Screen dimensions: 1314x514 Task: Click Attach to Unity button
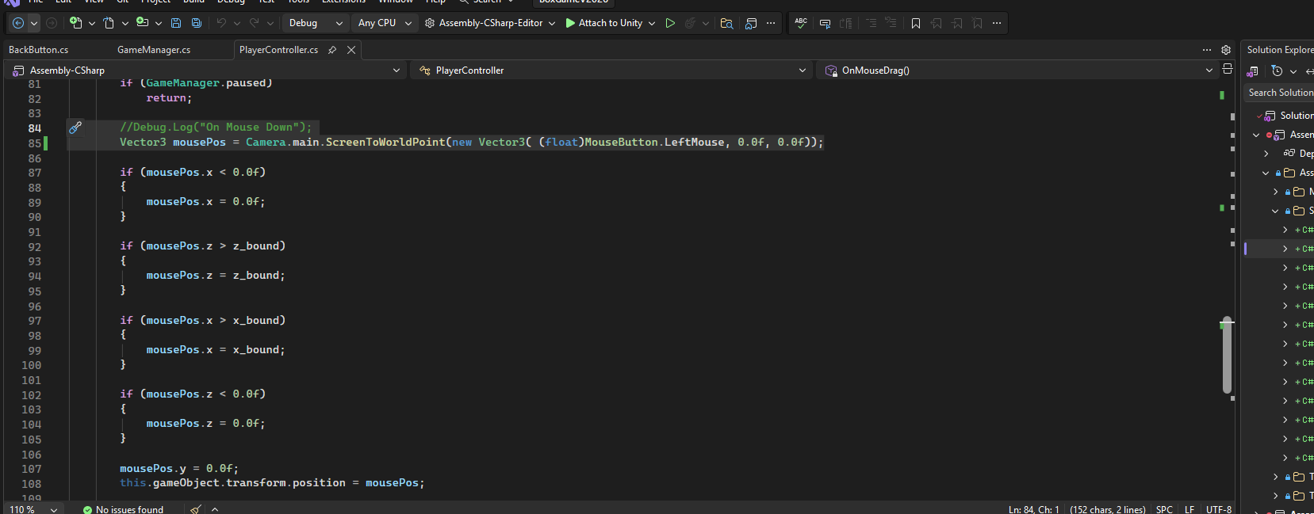point(603,23)
